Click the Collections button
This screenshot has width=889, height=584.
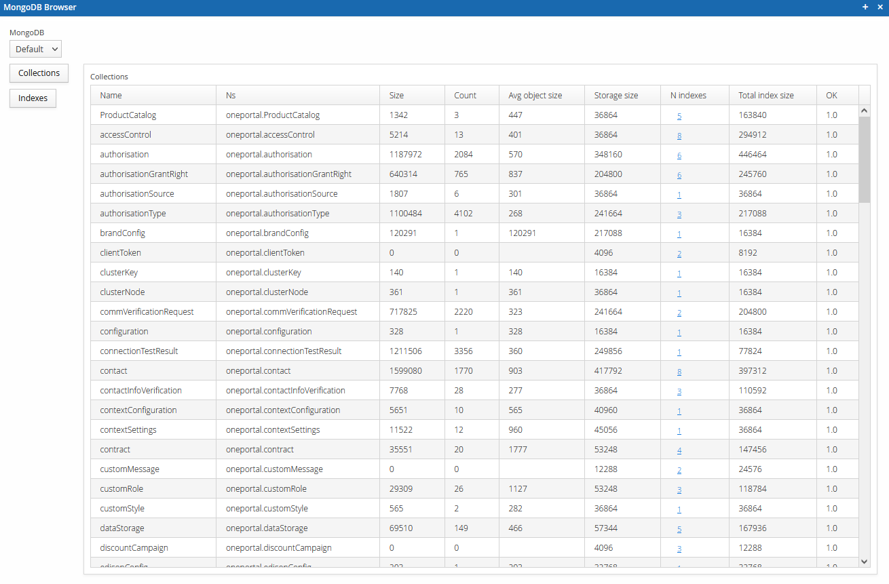[x=39, y=73]
